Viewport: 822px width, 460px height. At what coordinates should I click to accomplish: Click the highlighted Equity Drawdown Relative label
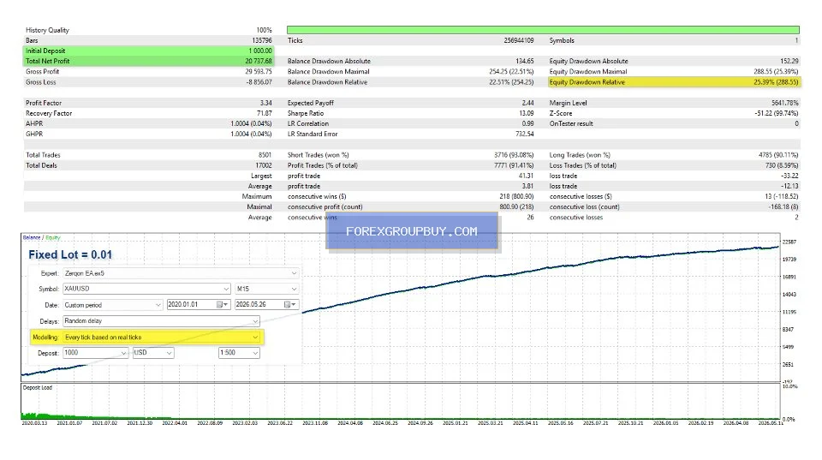click(x=587, y=82)
